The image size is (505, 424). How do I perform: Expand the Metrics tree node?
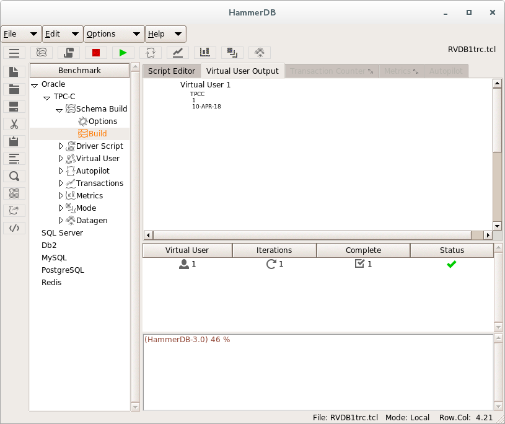point(61,195)
